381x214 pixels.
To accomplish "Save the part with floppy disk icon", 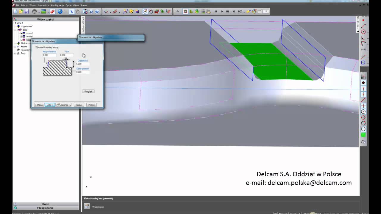I will 26,12.
